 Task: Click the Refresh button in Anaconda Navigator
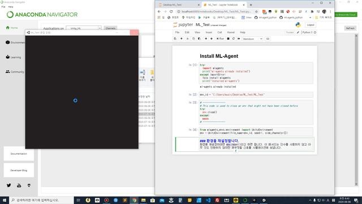tap(350, 28)
